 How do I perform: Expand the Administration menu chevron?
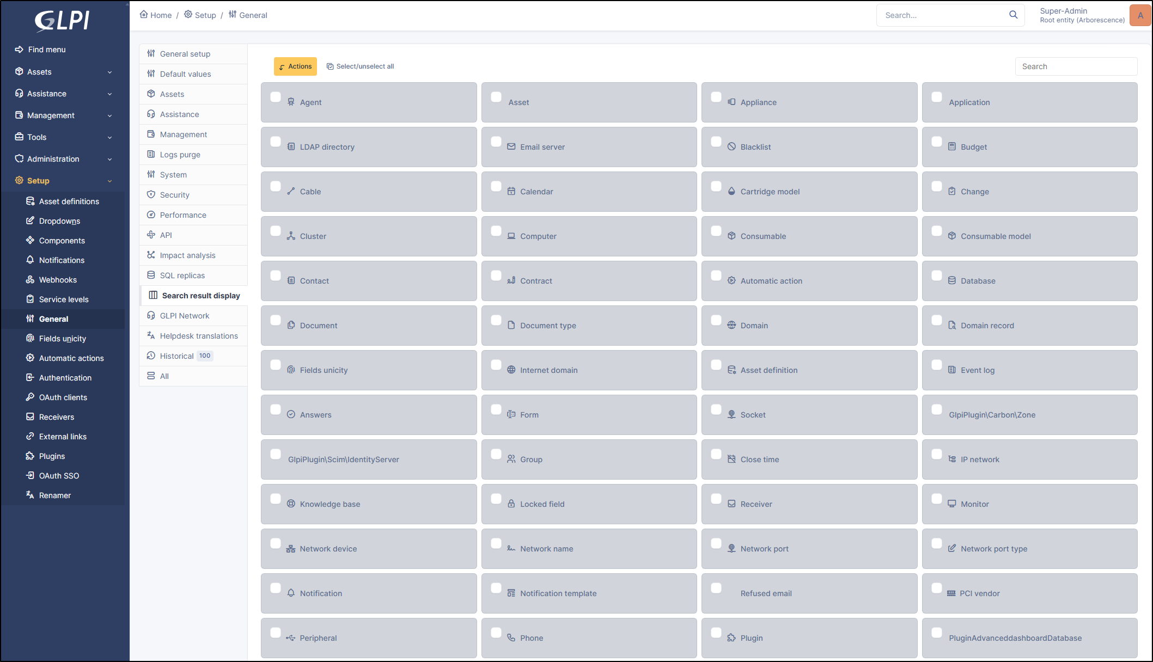[x=109, y=160]
